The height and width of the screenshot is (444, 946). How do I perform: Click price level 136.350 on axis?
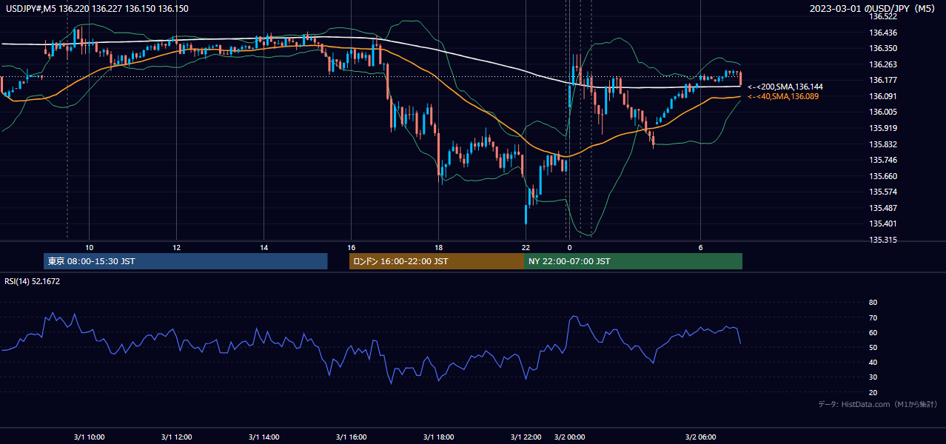(883, 49)
